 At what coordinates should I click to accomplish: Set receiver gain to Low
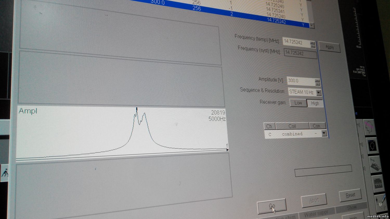tap(298, 103)
